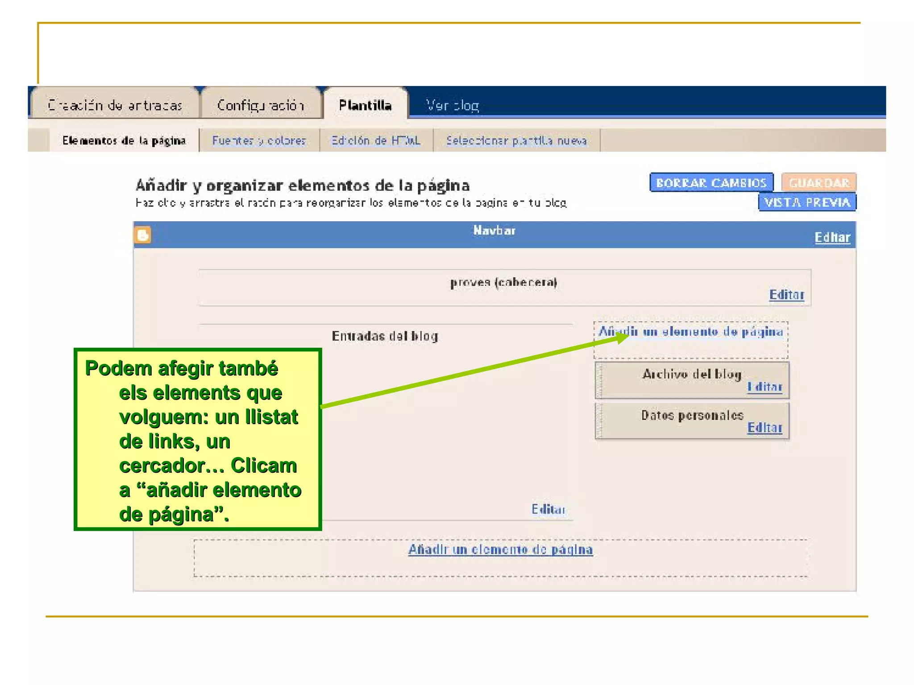Select Elementos de la página subtab

(x=124, y=140)
